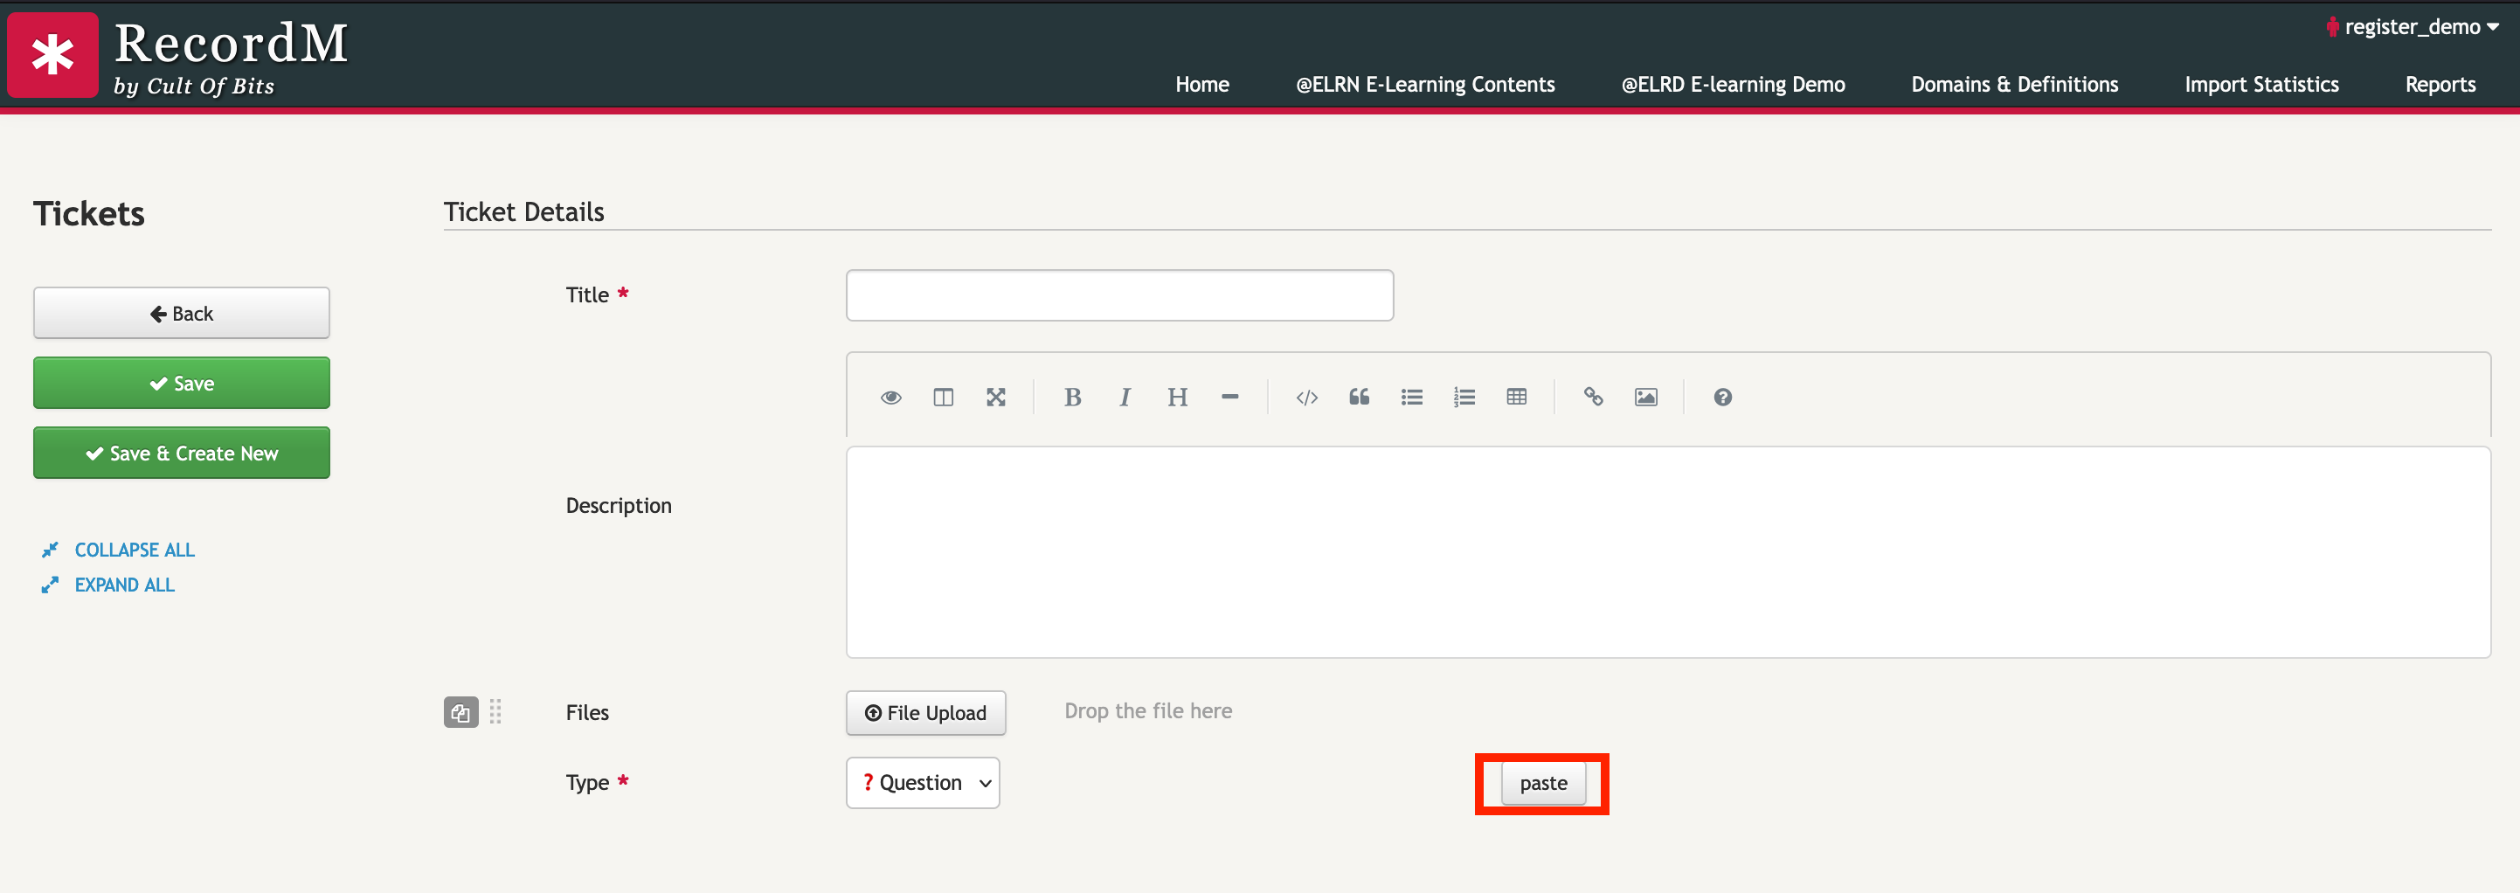Insert horizontal rule in description
The image size is (2520, 893).
(x=1229, y=397)
